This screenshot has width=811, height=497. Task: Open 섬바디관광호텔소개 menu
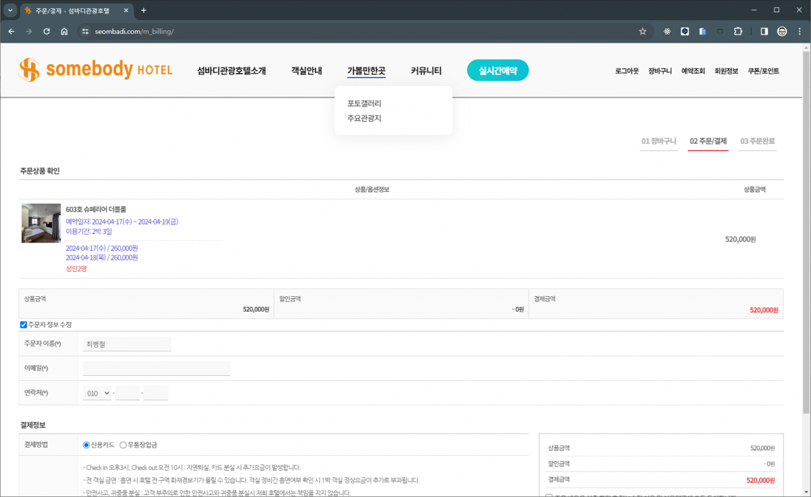(x=232, y=70)
